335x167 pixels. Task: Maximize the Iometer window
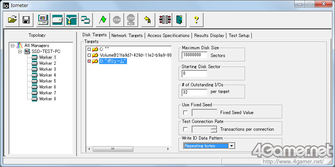click(309, 4)
